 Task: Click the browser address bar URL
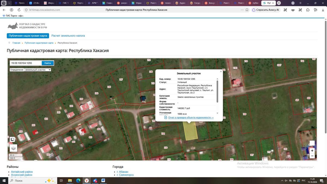coord(45,10)
